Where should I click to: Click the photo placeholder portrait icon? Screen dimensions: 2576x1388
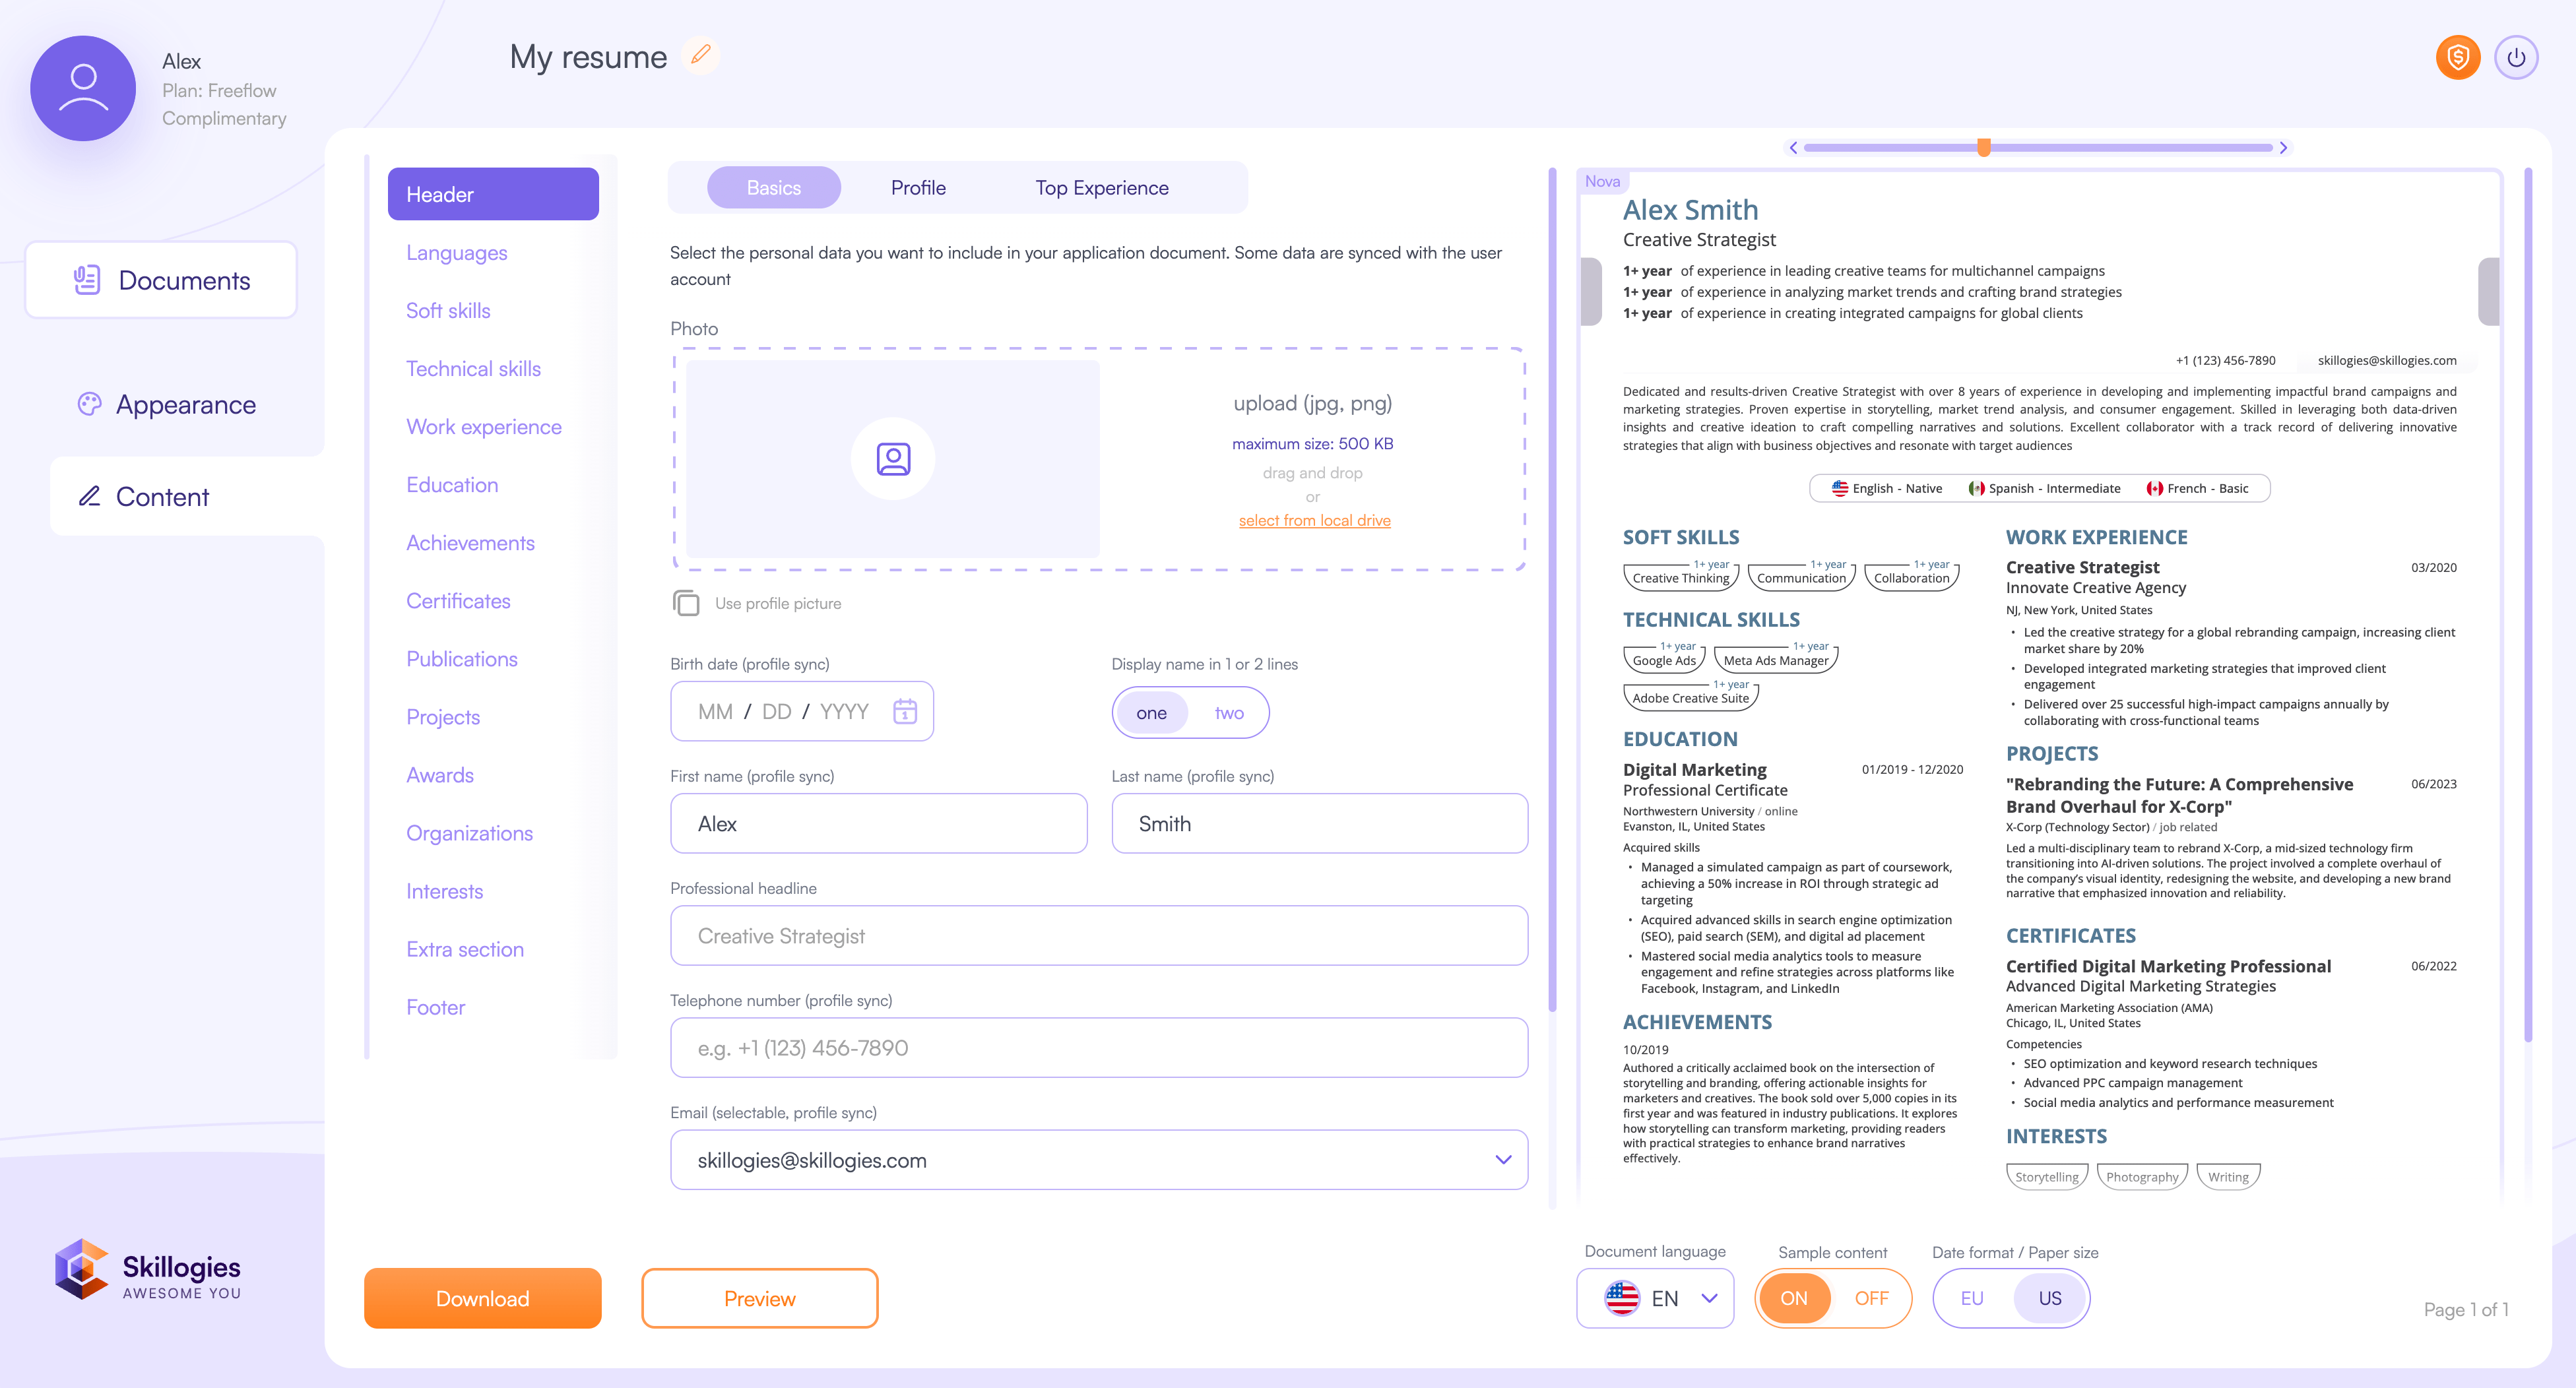point(893,459)
